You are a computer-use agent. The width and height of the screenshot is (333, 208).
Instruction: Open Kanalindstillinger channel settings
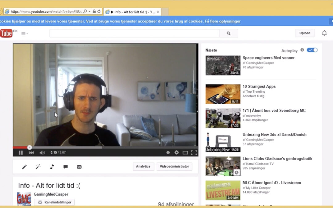[x=54, y=202]
